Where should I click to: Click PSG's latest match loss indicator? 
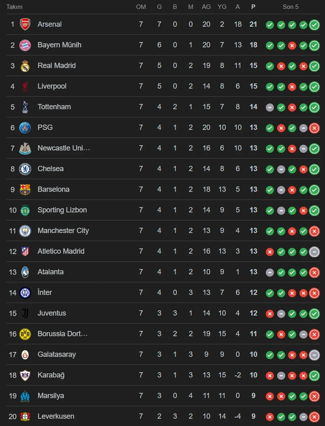tap(314, 128)
